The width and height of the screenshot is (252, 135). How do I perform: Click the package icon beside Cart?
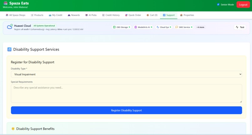point(148,15)
